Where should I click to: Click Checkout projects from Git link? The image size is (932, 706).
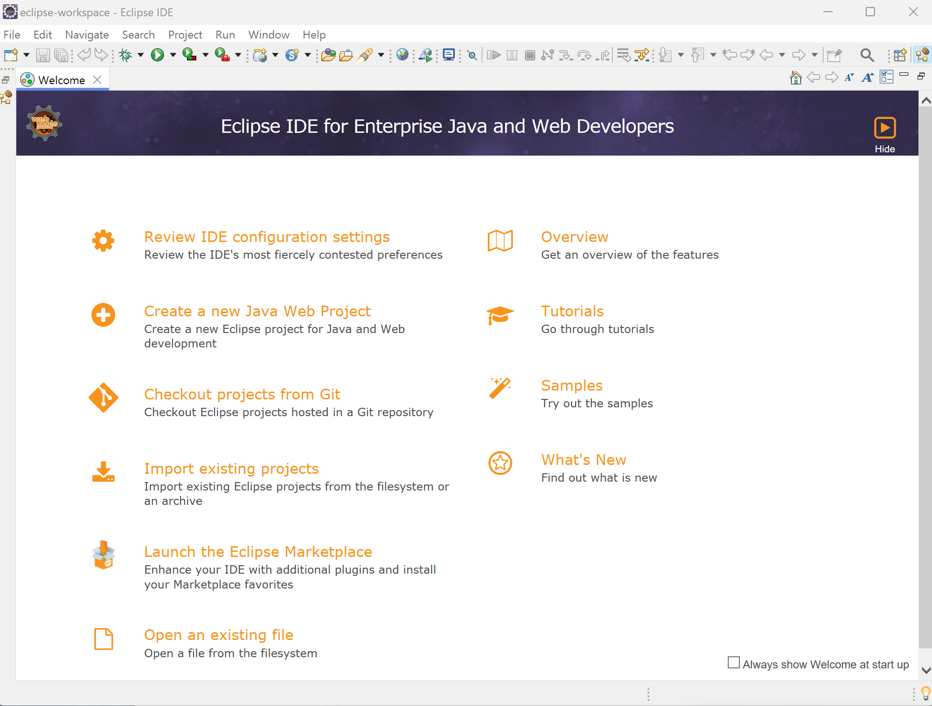242,394
